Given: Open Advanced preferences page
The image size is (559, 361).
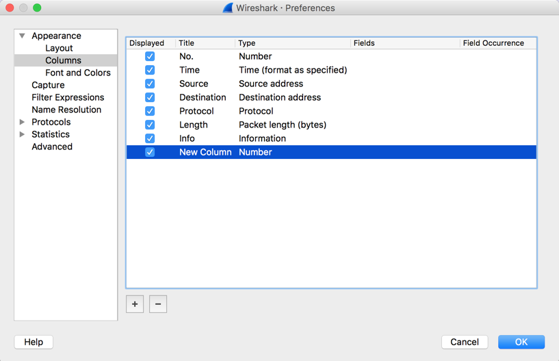Looking at the screenshot, I should tap(52, 147).
